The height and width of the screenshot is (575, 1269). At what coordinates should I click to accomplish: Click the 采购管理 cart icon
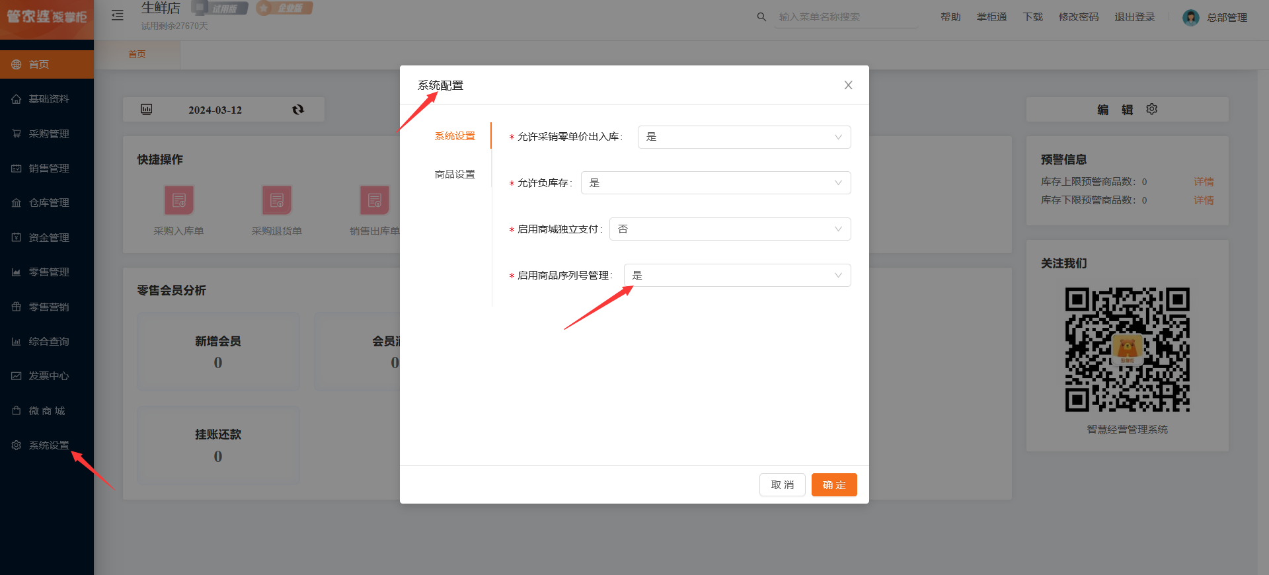(17, 134)
